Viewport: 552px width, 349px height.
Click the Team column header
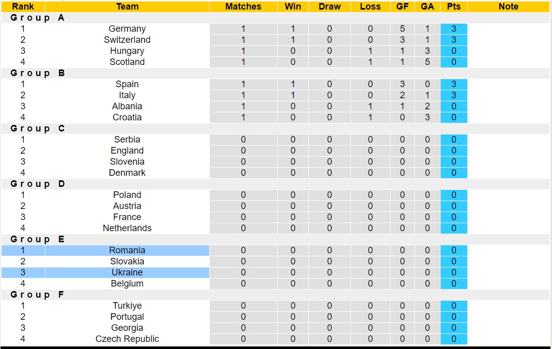point(127,7)
